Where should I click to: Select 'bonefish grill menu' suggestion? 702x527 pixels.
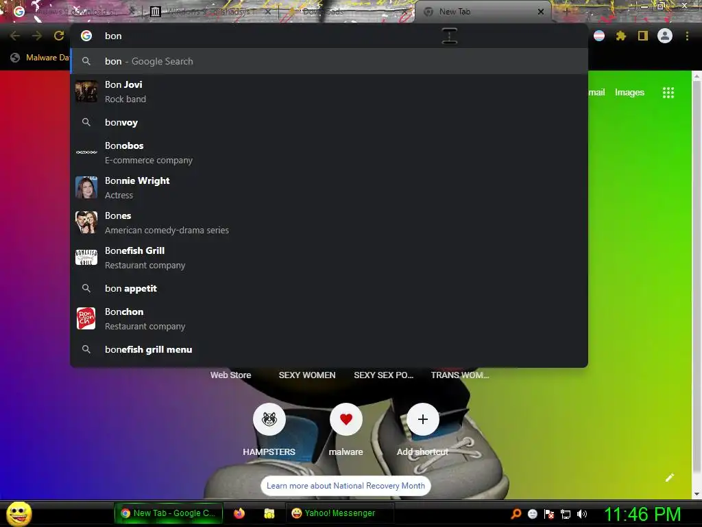click(x=329, y=349)
